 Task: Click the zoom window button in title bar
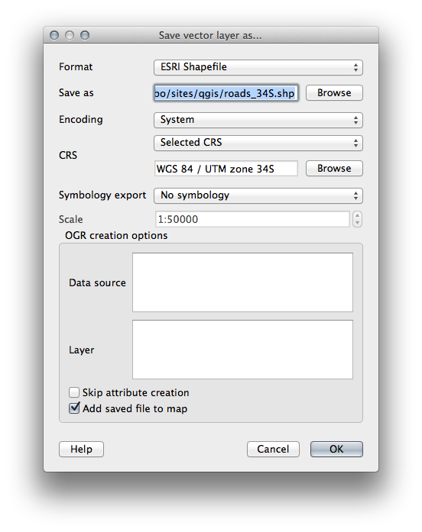click(x=85, y=35)
